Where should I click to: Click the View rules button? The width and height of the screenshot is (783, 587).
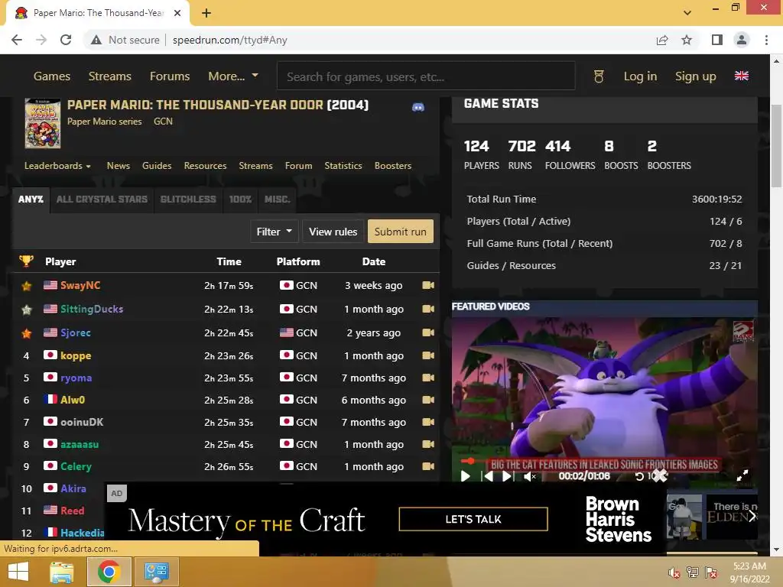pyautogui.click(x=333, y=232)
